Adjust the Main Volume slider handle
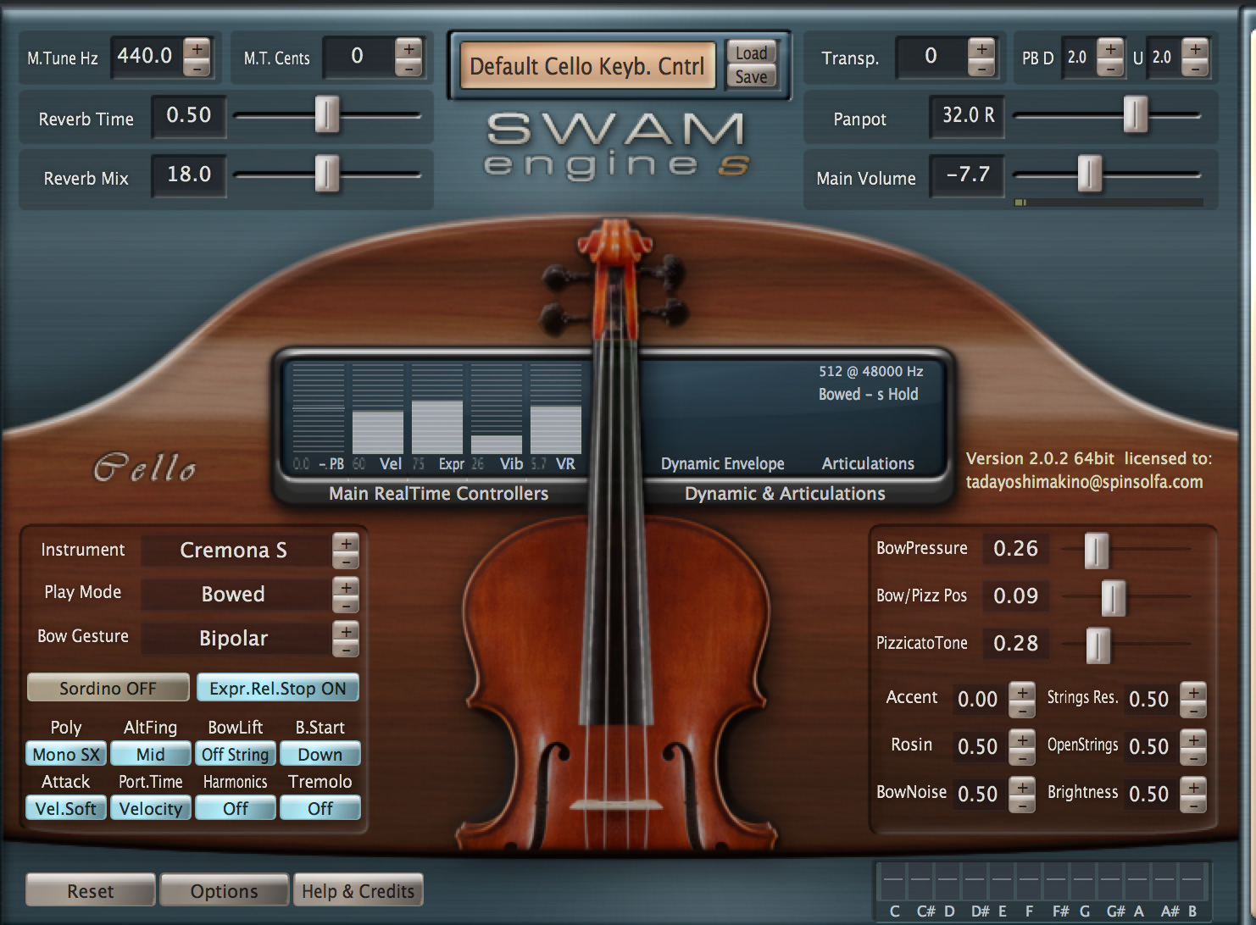1256x925 pixels. point(1090,174)
